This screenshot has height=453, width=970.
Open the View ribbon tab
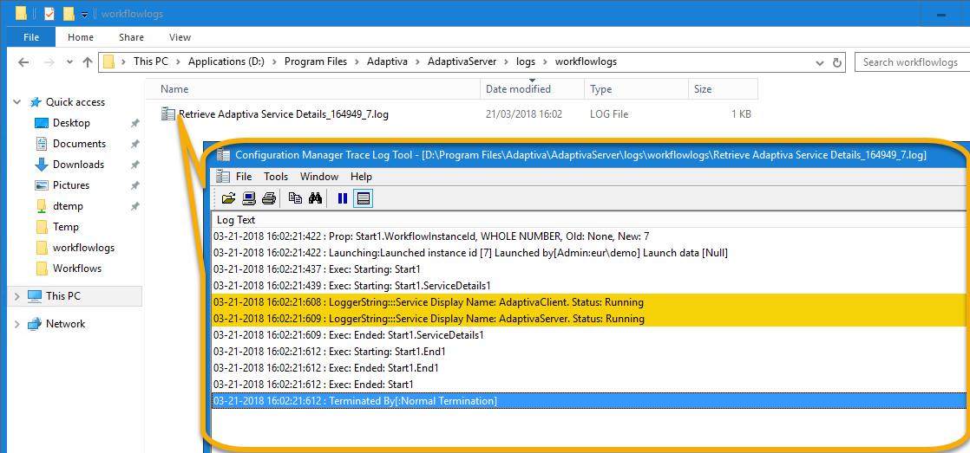[x=180, y=37]
